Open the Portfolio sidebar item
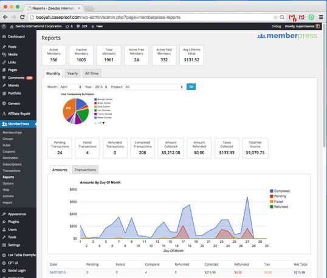The height and width of the screenshot is (278, 327). click(x=18, y=93)
